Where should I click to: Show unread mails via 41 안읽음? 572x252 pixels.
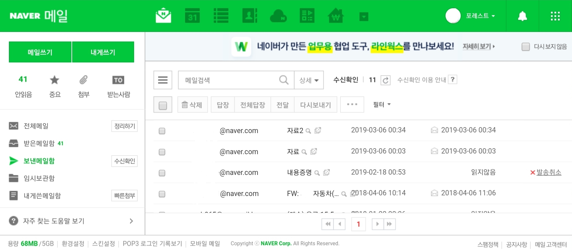point(23,87)
